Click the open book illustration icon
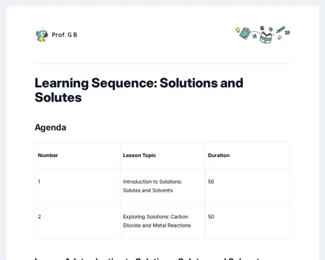 tap(265, 37)
